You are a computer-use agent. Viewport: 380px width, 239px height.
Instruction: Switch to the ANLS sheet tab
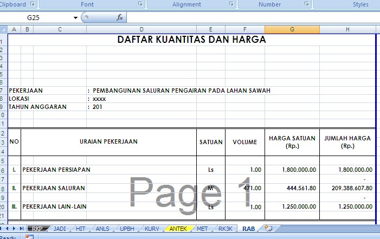pos(102,229)
